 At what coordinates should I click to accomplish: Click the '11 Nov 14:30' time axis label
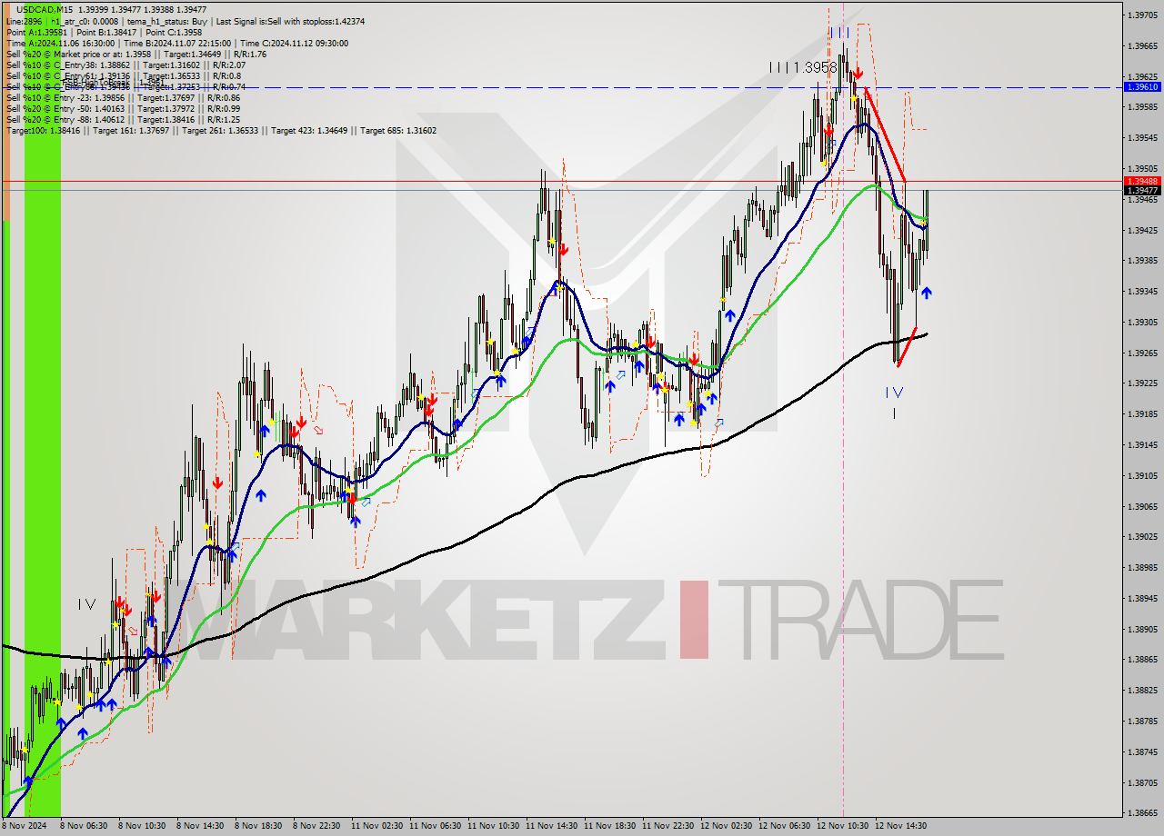[551, 826]
